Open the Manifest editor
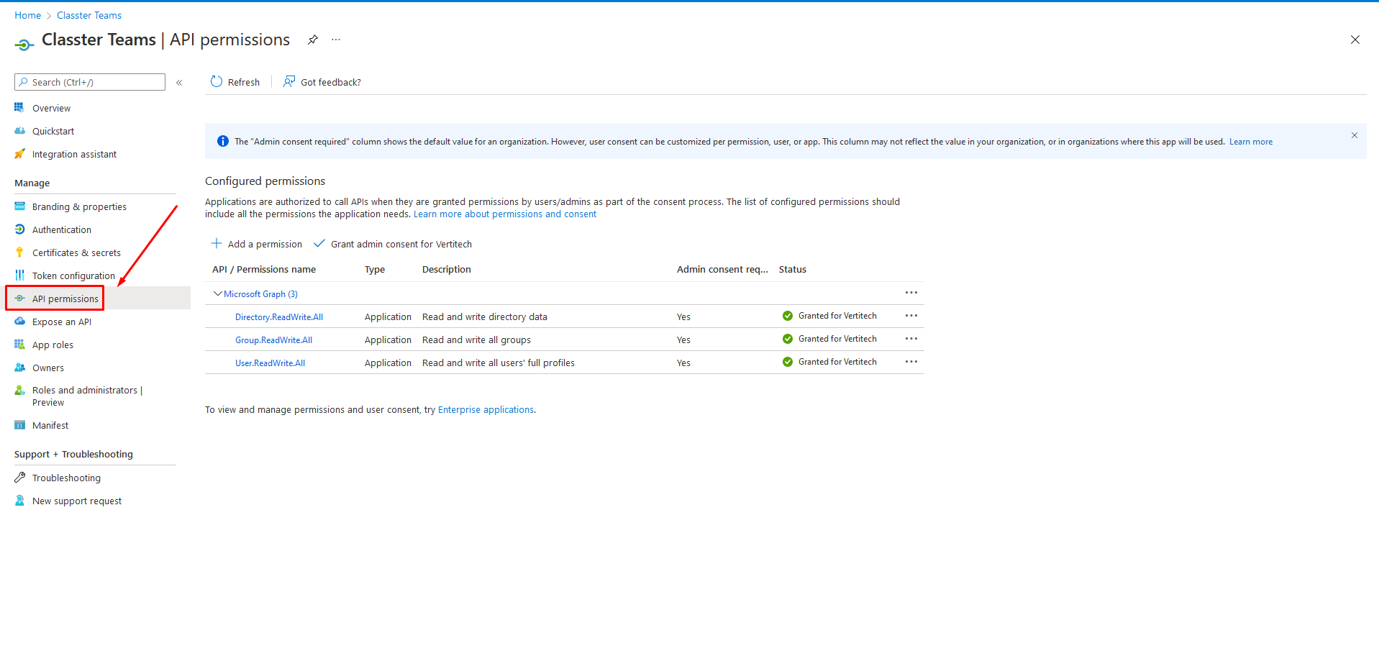This screenshot has height=656, width=1379. tap(50, 426)
